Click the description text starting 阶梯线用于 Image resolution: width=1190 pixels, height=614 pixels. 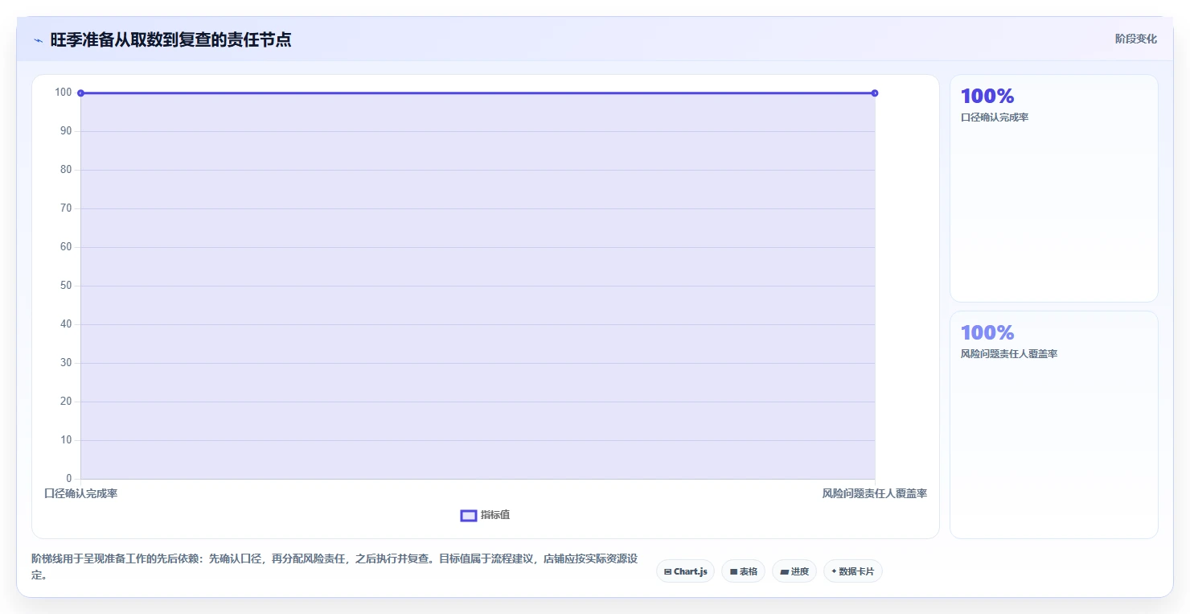[334, 567]
